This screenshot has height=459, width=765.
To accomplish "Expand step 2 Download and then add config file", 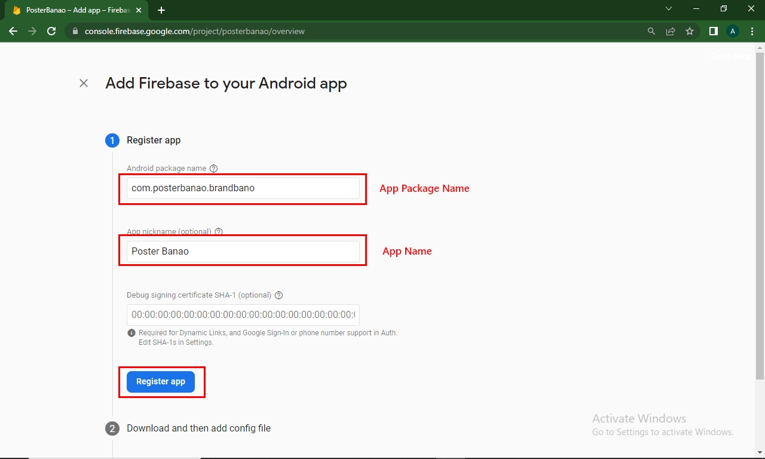I will (198, 428).
